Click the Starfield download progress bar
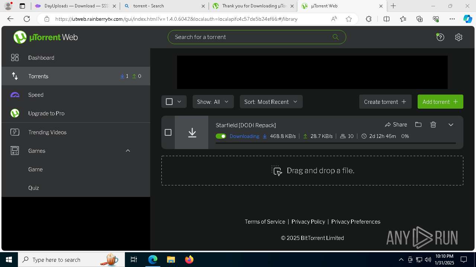The width and height of the screenshot is (476, 267). [x=335, y=143]
